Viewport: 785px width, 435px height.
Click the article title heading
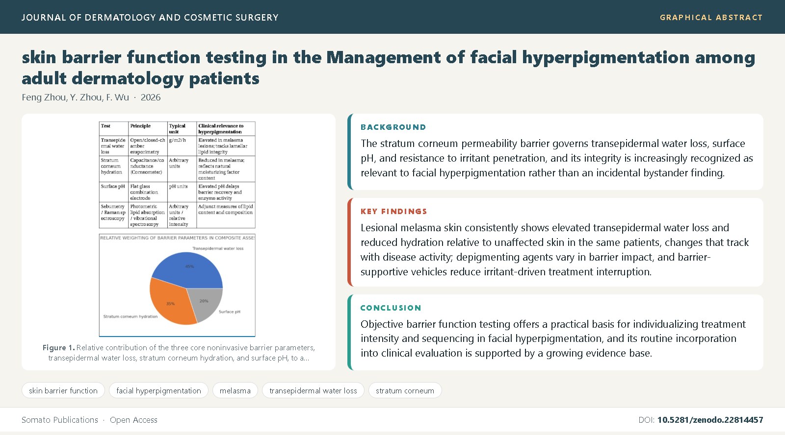pyautogui.click(x=389, y=68)
